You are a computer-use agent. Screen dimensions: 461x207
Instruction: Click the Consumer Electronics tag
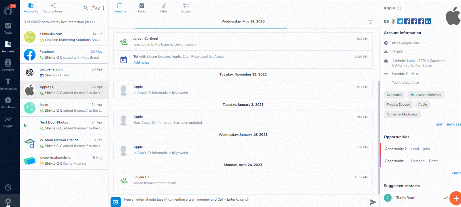pyautogui.click(x=402, y=114)
